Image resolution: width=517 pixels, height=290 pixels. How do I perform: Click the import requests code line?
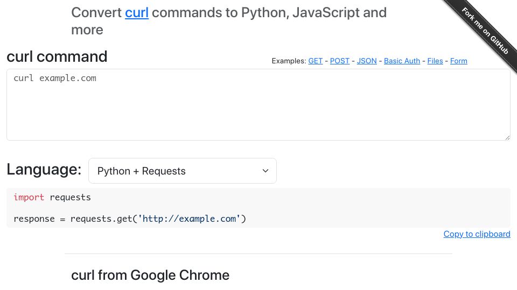pyautogui.click(x=52, y=197)
